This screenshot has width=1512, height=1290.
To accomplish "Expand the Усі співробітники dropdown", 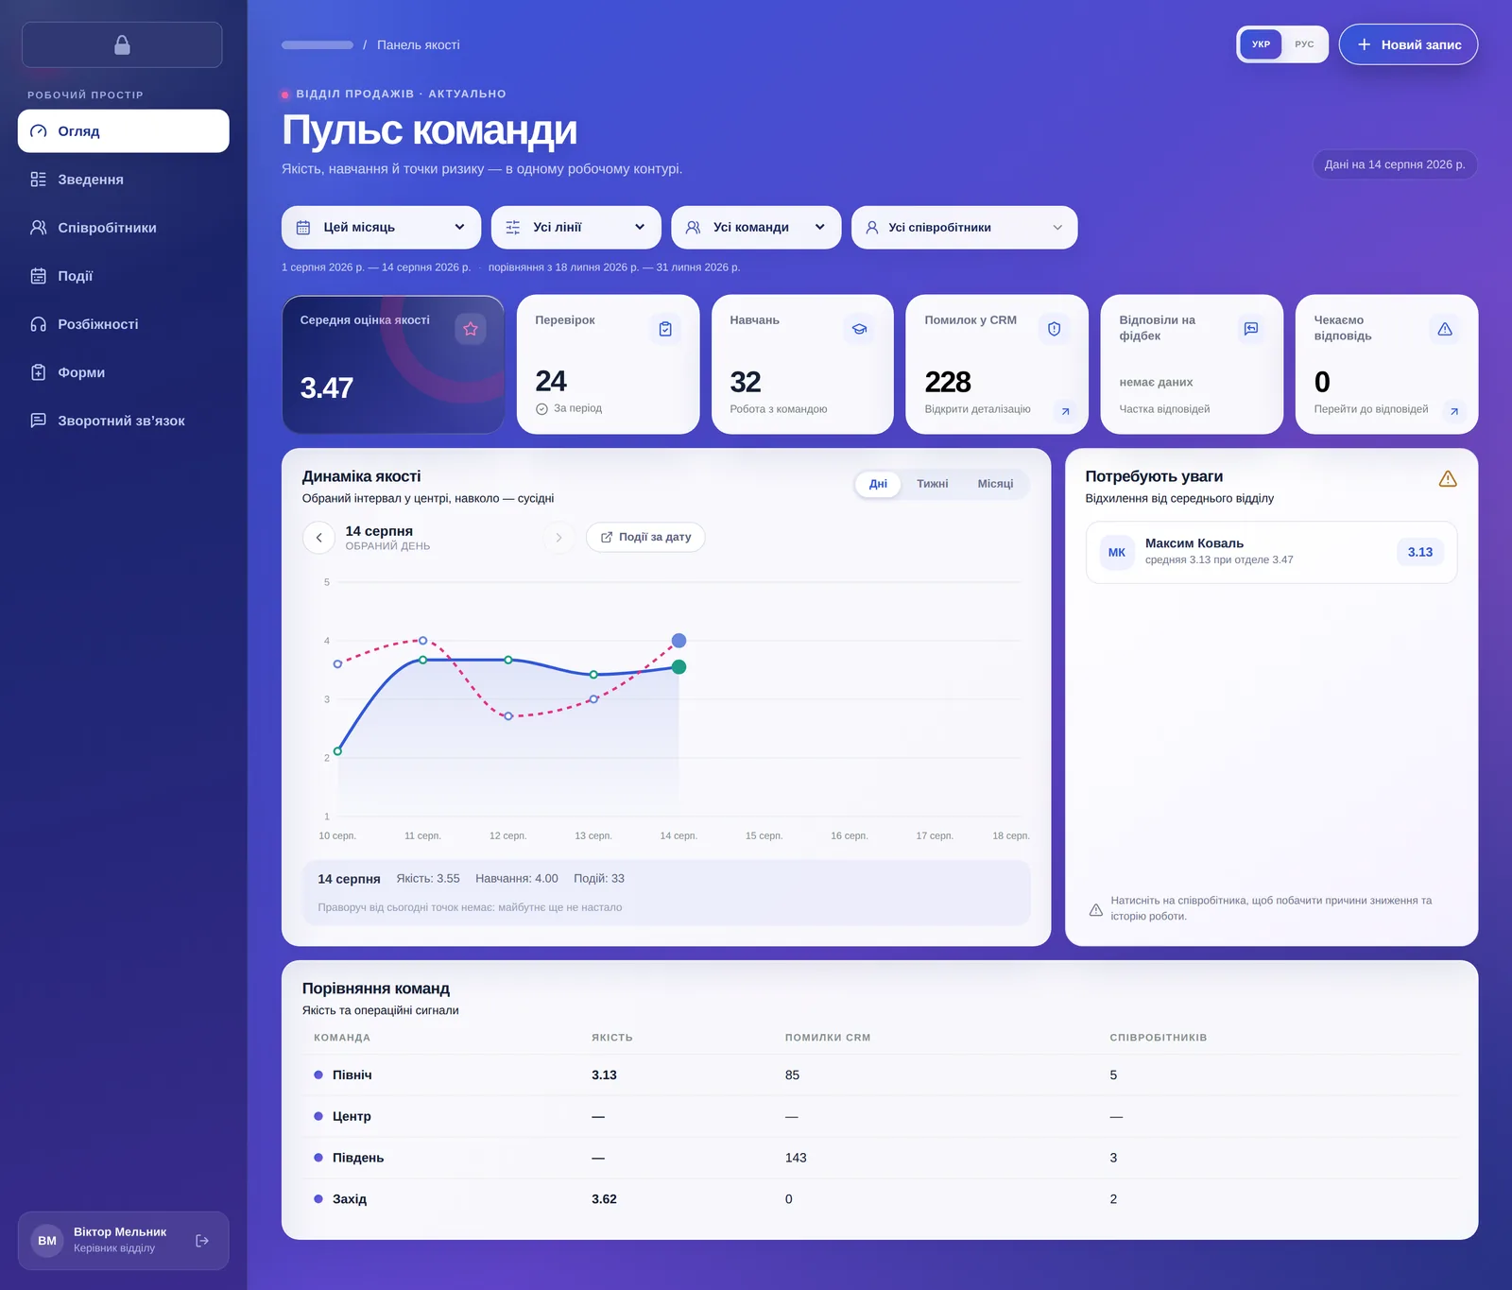I will click(x=964, y=228).
